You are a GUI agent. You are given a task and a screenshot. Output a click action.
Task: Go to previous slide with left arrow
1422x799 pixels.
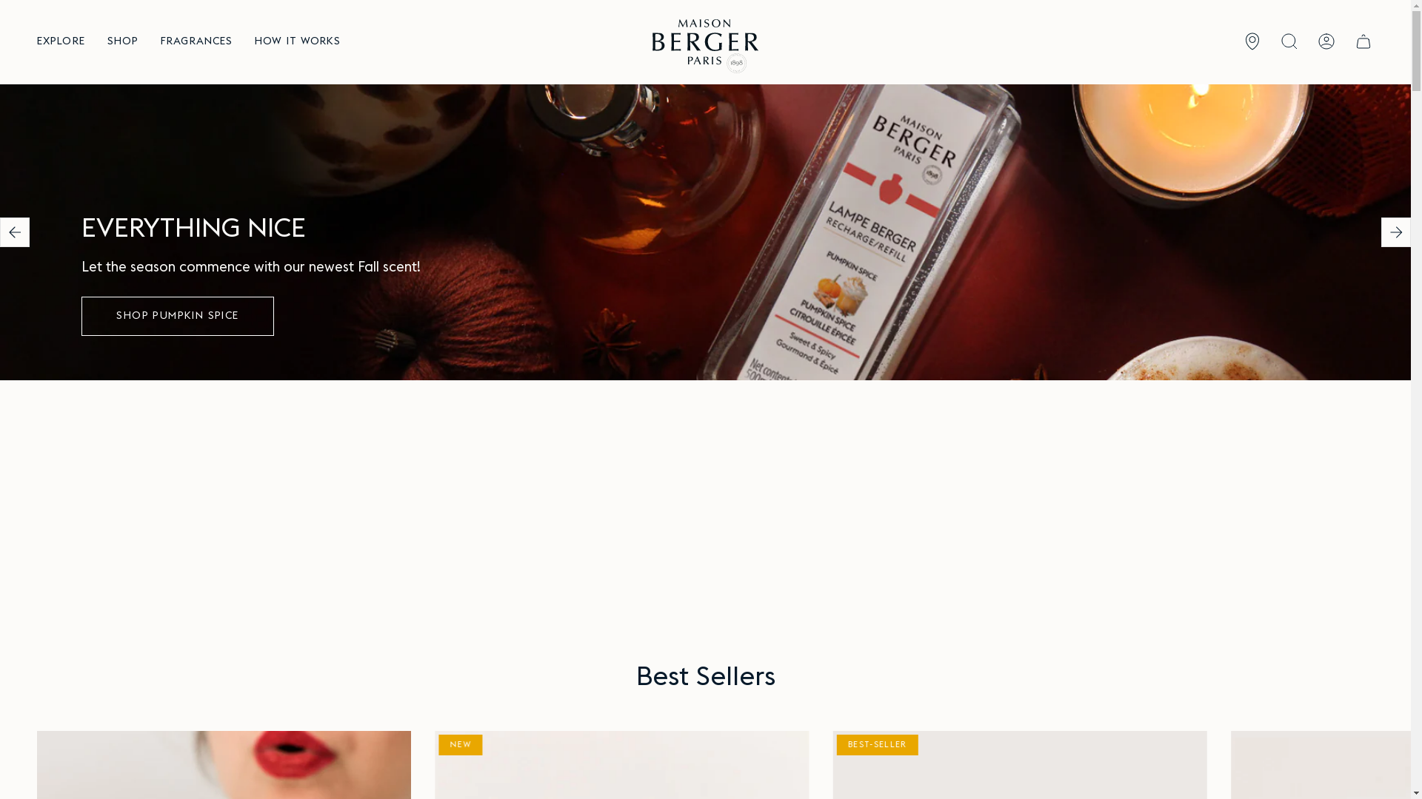click(x=15, y=232)
